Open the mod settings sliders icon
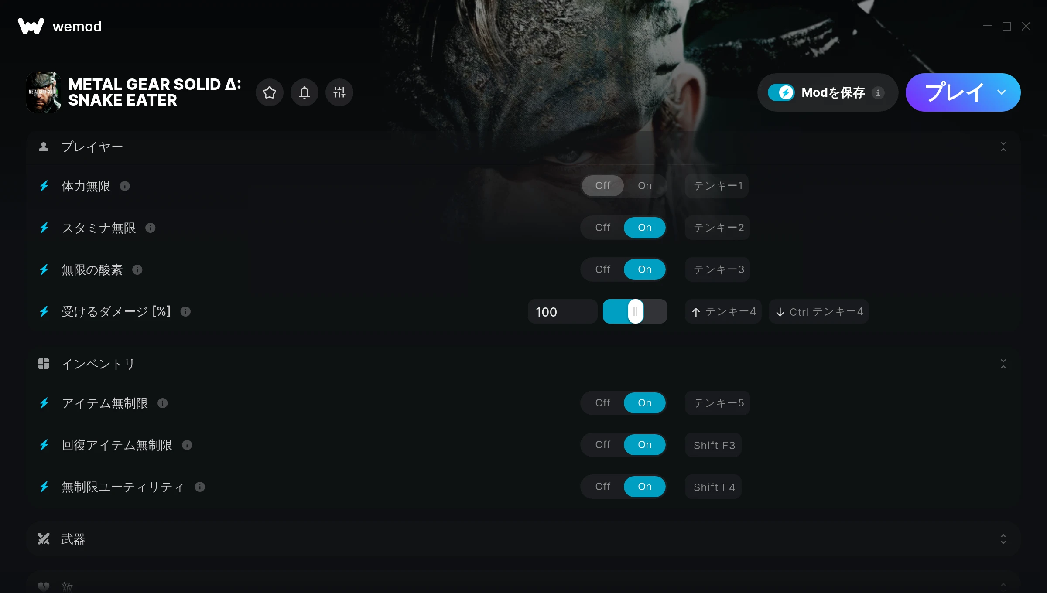Screen dimensions: 1047x593 click(x=339, y=92)
